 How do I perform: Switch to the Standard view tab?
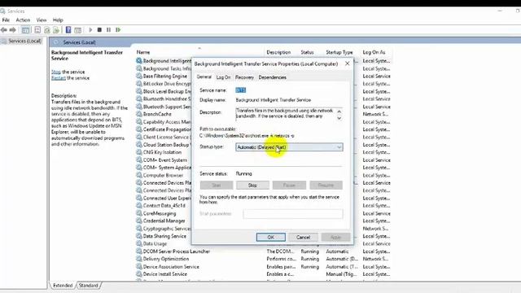(89, 286)
